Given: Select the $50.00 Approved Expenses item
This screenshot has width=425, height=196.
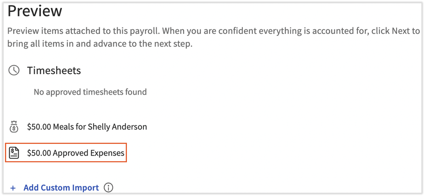Looking at the screenshot, I should pos(76,153).
